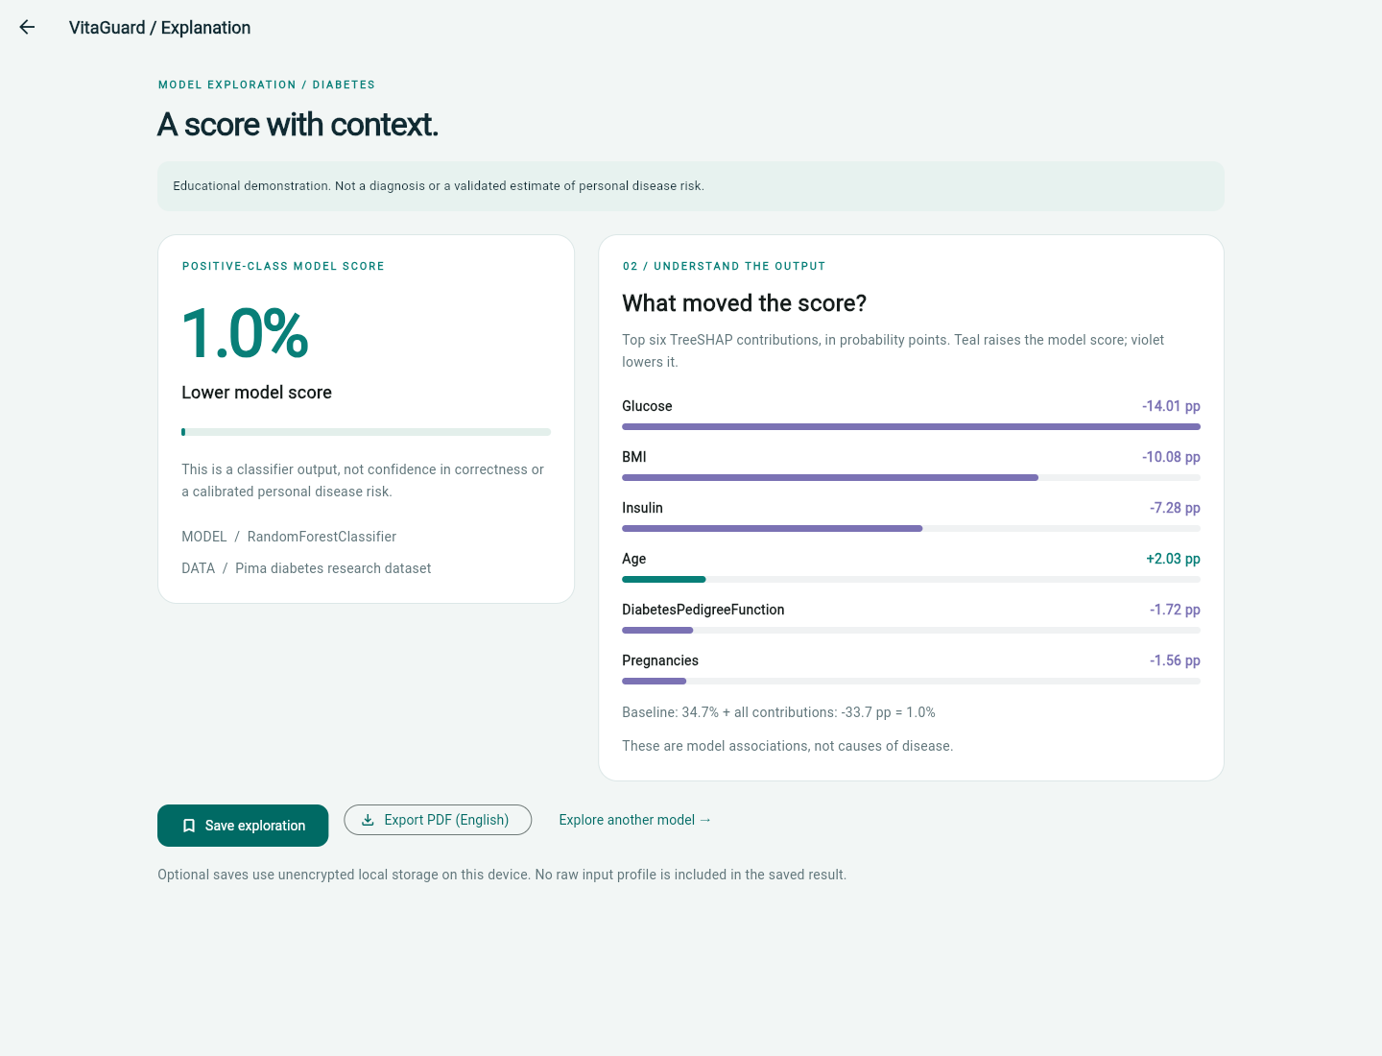Save the exploration
The image size is (1382, 1056).
pos(243,826)
